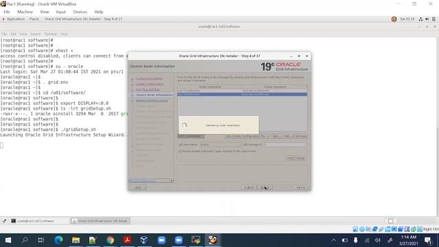Open the GNOME clock showing Sat 01:14

tap(407, 19)
